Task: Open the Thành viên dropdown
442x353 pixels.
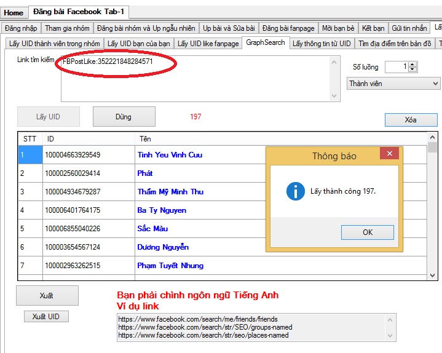Action: [x=393, y=84]
